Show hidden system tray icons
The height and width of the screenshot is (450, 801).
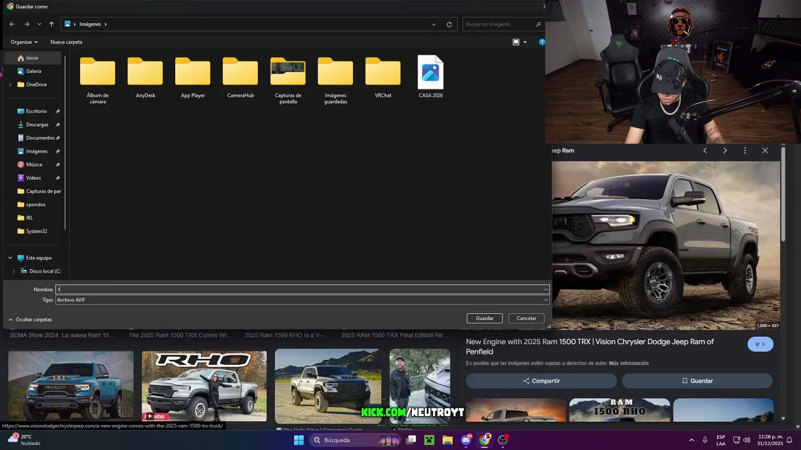click(691, 440)
